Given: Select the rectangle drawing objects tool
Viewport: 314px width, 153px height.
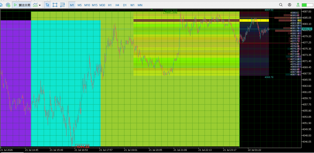Looking at the screenshot, I should (55, 5).
